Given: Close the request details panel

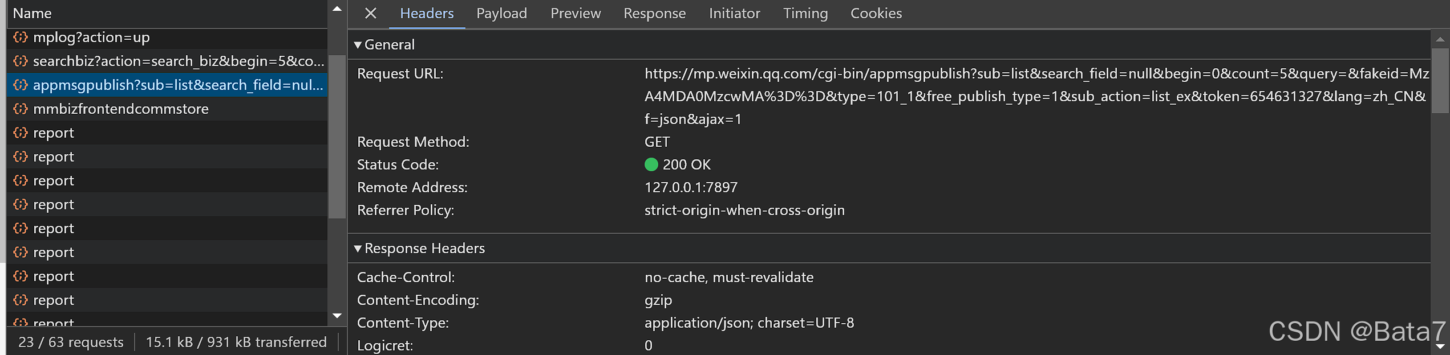Looking at the screenshot, I should coord(370,13).
